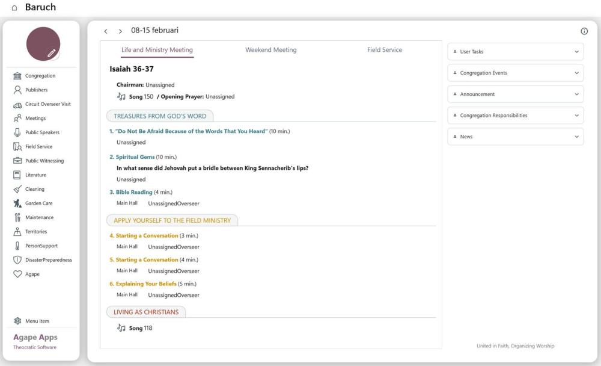Viewport: 601px width, 366px height.
Task: Open the Cleaning broom icon
Action: [x=17, y=189]
